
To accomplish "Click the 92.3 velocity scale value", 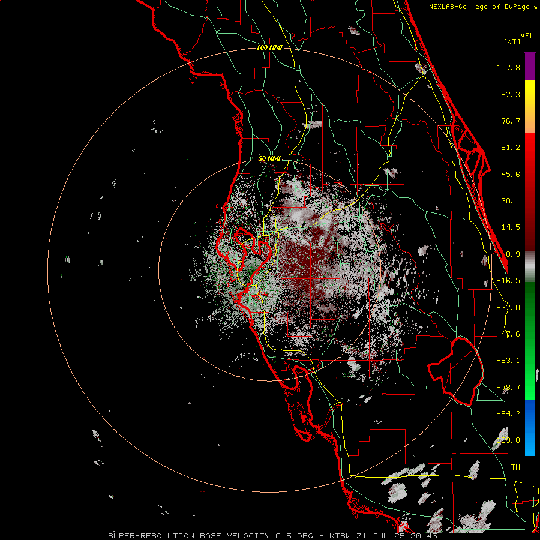I will coord(511,94).
